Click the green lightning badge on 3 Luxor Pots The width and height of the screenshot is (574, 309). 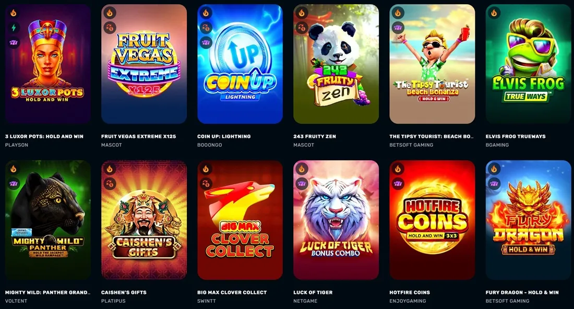point(14,28)
